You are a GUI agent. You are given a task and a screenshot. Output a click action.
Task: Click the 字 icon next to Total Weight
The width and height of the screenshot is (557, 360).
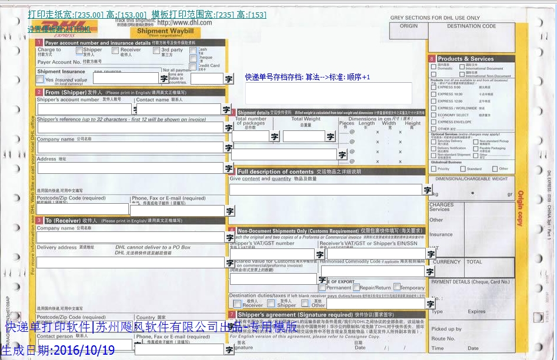[x=330, y=137]
